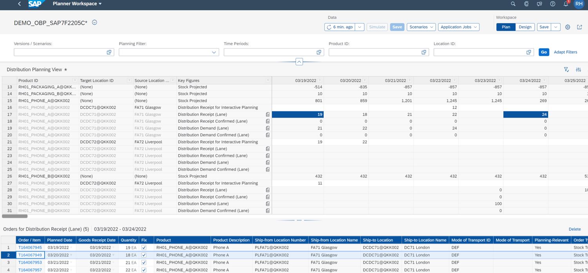Screen dimensions: 588x273
Task: Open order details icon for row 17
Action: pyautogui.click(x=268, y=114)
